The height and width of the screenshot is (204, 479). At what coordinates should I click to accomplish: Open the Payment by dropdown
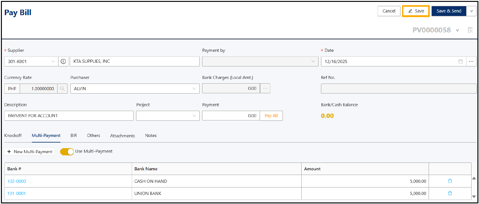tap(260, 61)
